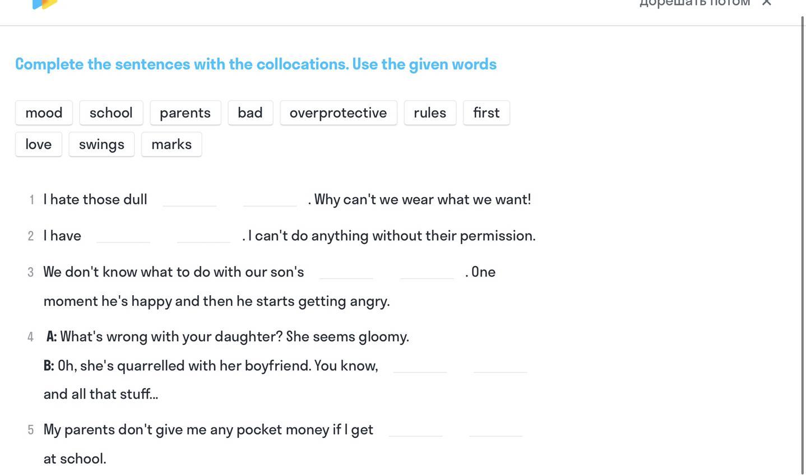Select the 'overprotective' word chip
806x476 pixels.
338,113
